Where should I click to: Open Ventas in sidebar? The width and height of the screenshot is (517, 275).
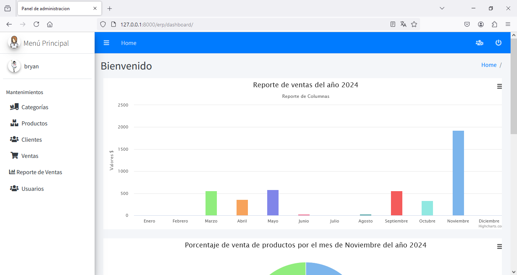pos(47,156)
